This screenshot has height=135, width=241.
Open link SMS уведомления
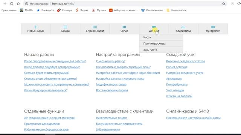pyautogui.click(x=108, y=129)
